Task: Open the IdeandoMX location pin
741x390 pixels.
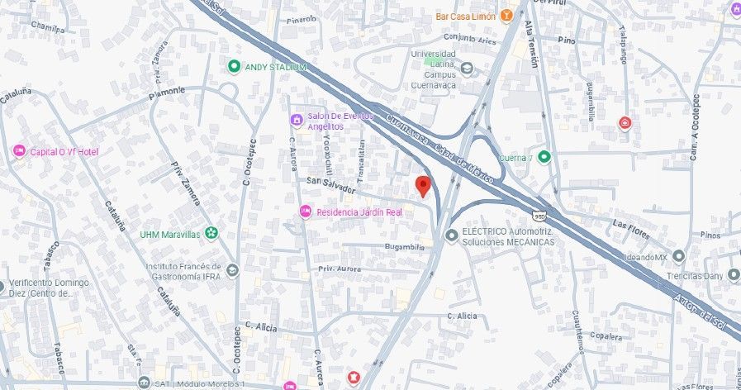Action: 678,256
